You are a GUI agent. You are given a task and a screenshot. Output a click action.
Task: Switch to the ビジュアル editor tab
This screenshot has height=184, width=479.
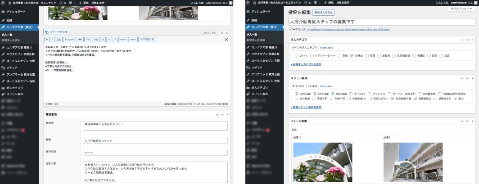point(210,33)
